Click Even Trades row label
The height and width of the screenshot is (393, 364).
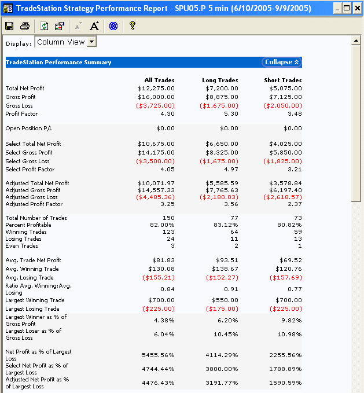21,246
